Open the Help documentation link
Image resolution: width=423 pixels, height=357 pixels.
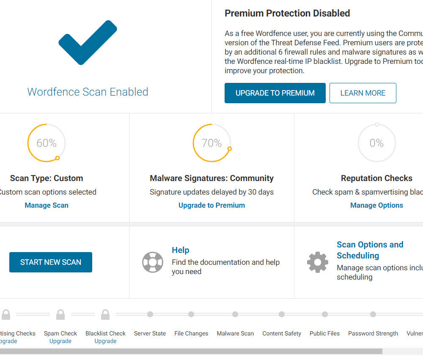(x=181, y=250)
